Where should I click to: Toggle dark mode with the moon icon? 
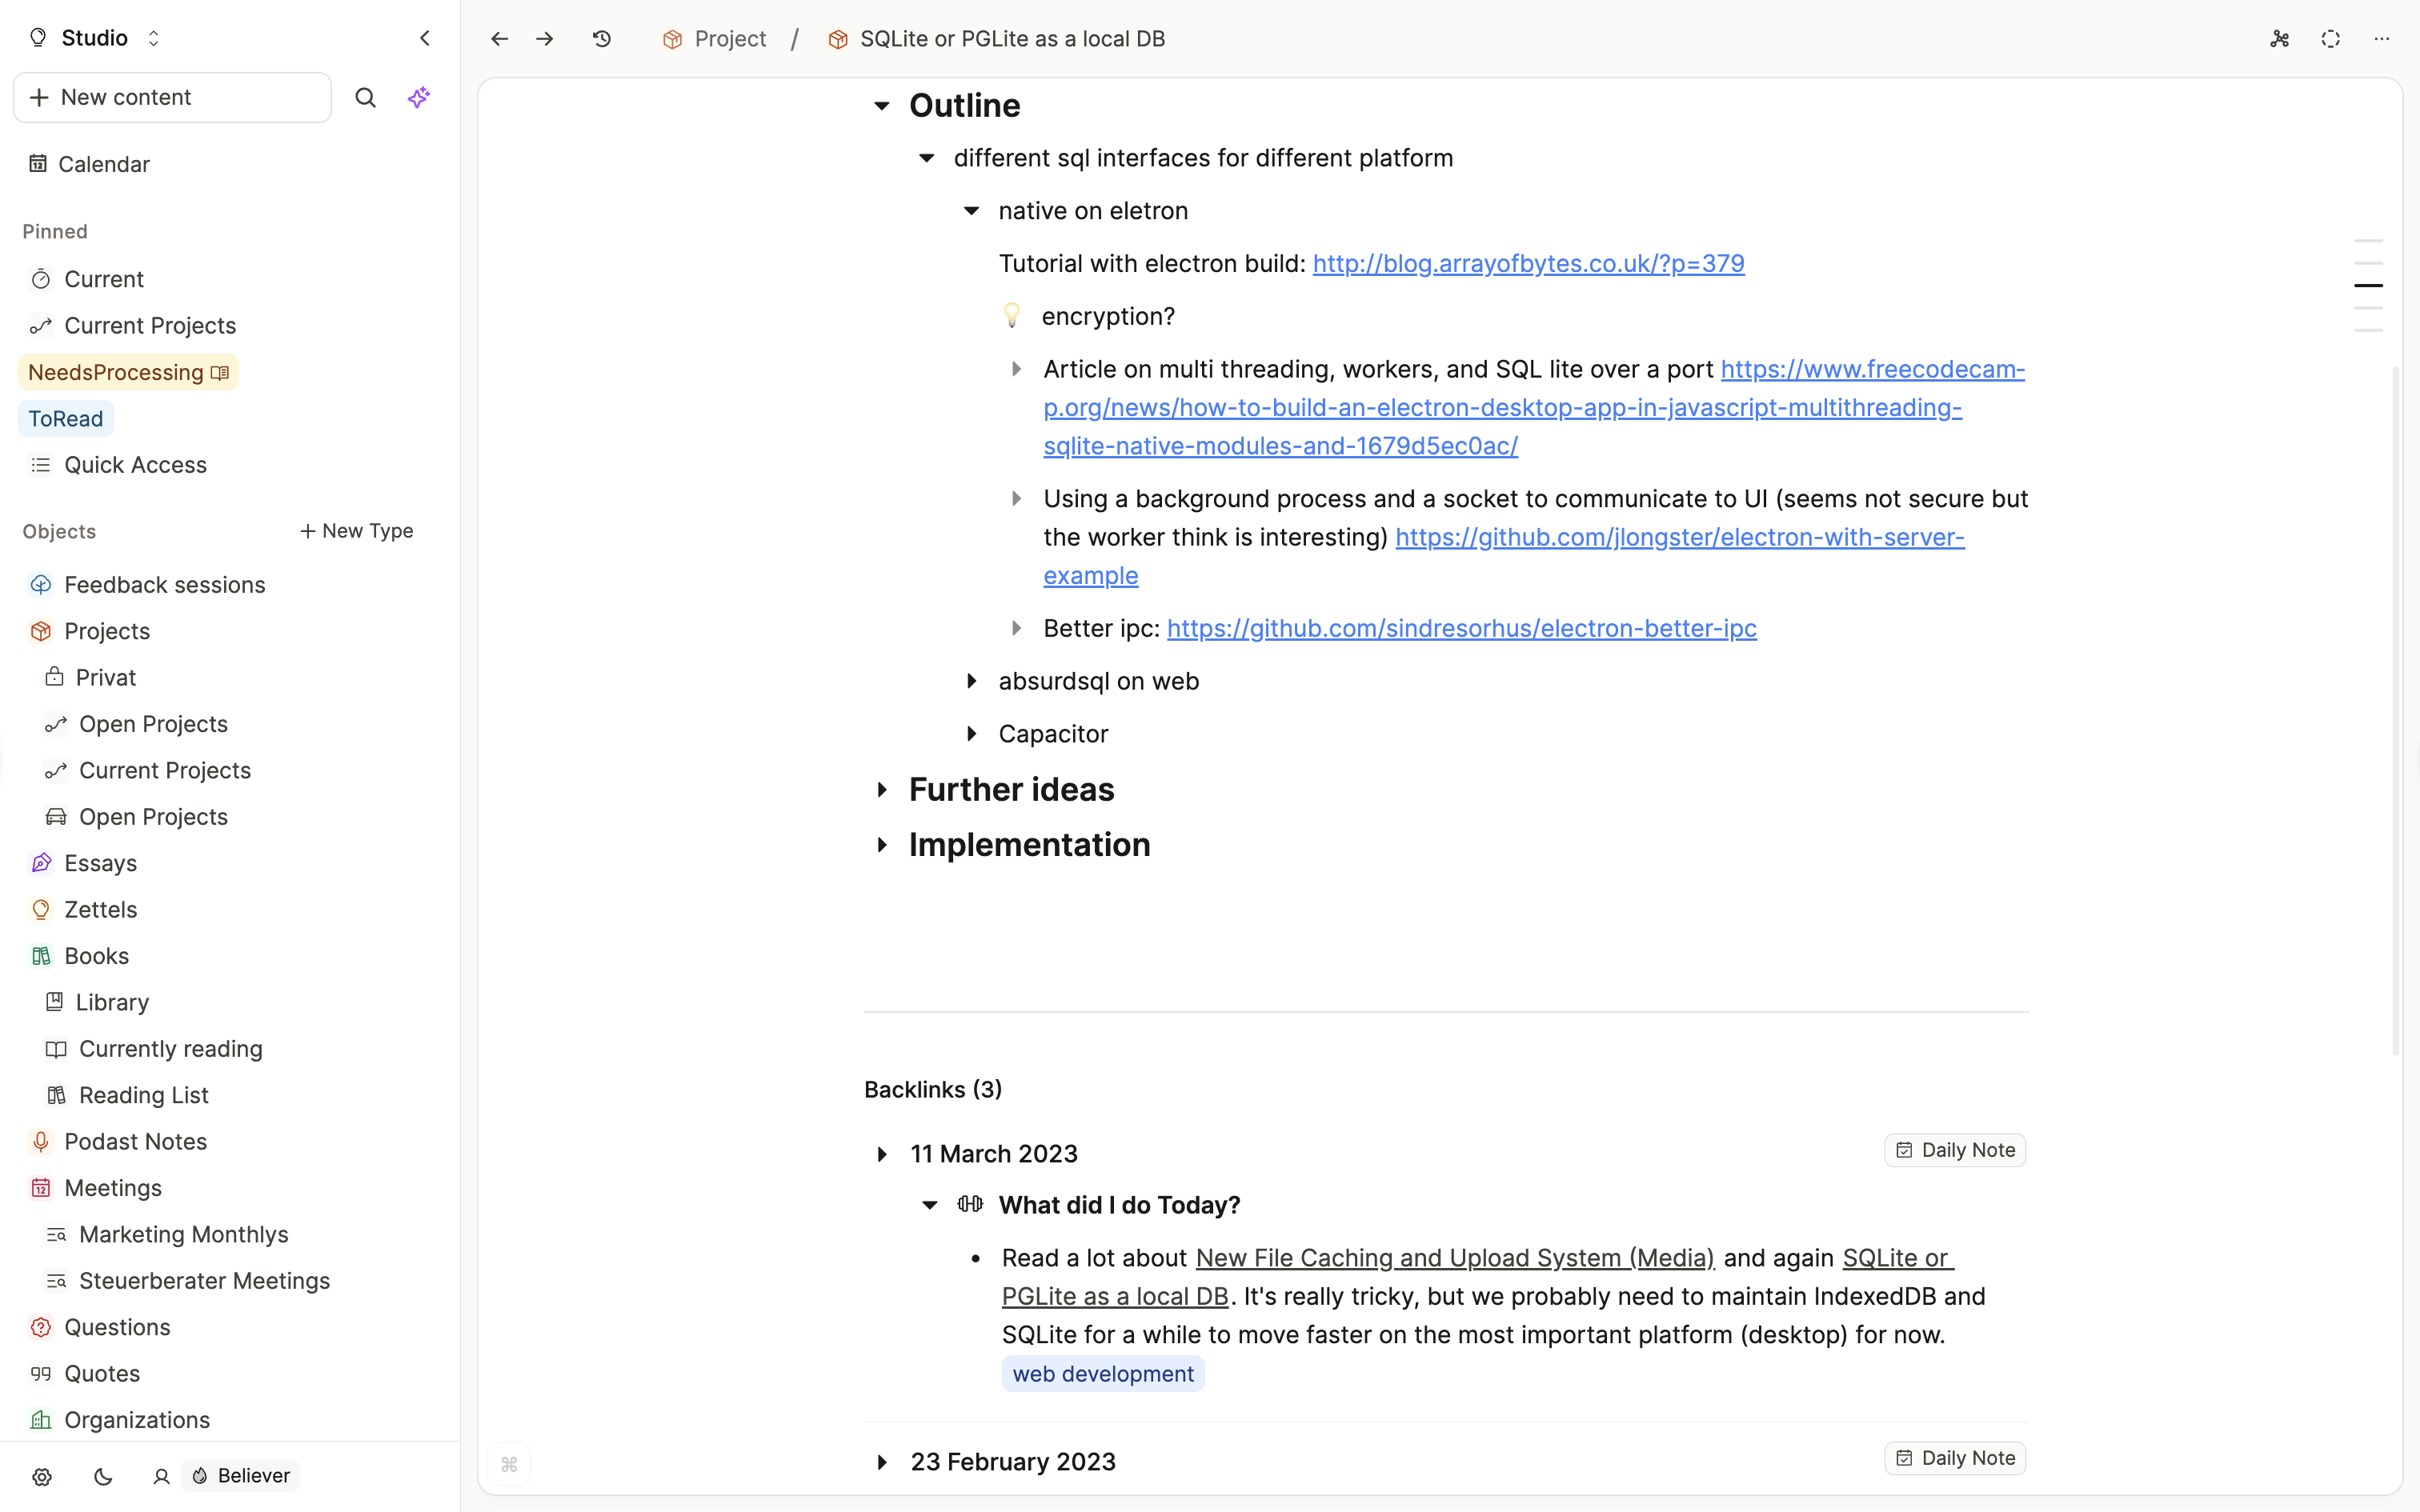click(103, 1477)
